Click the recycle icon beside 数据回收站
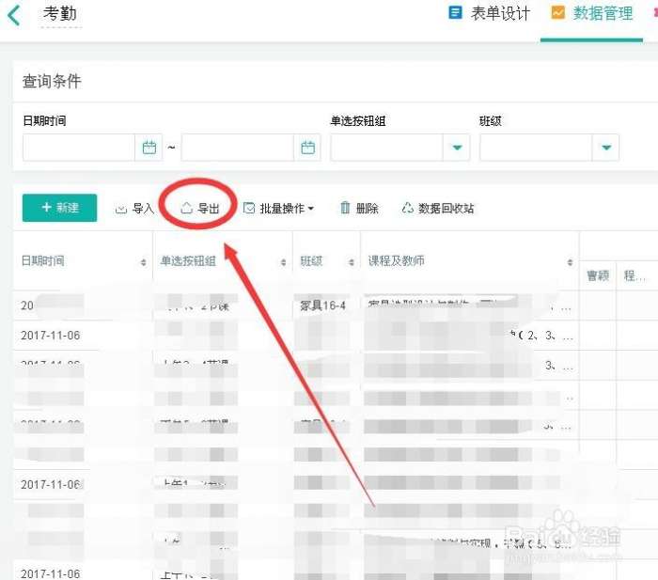The width and height of the screenshot is (658, 580). pyautogui.click(x=407, y=208)
